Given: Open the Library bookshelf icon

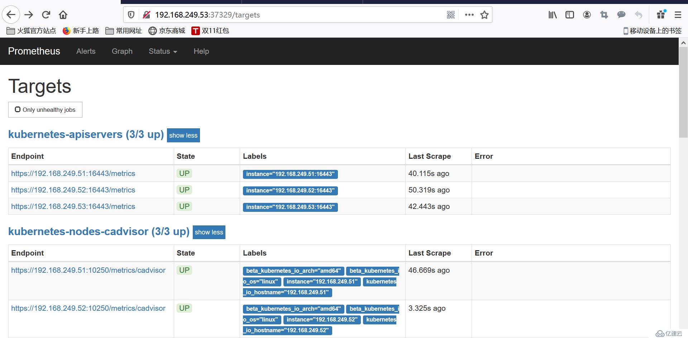Looking at the screenshot, I should pyautogui.click(x=553, y=15).
